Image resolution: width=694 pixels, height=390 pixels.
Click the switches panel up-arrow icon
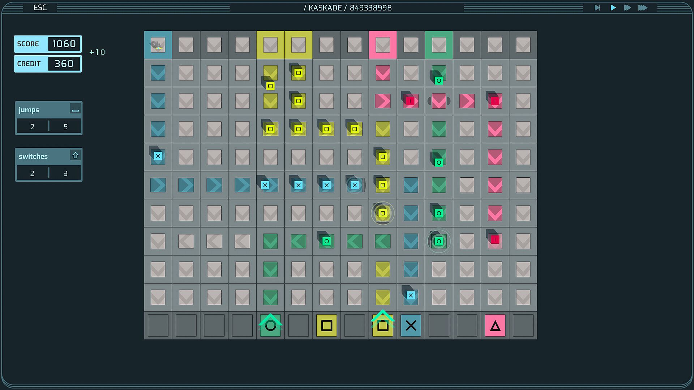[75, 155]
